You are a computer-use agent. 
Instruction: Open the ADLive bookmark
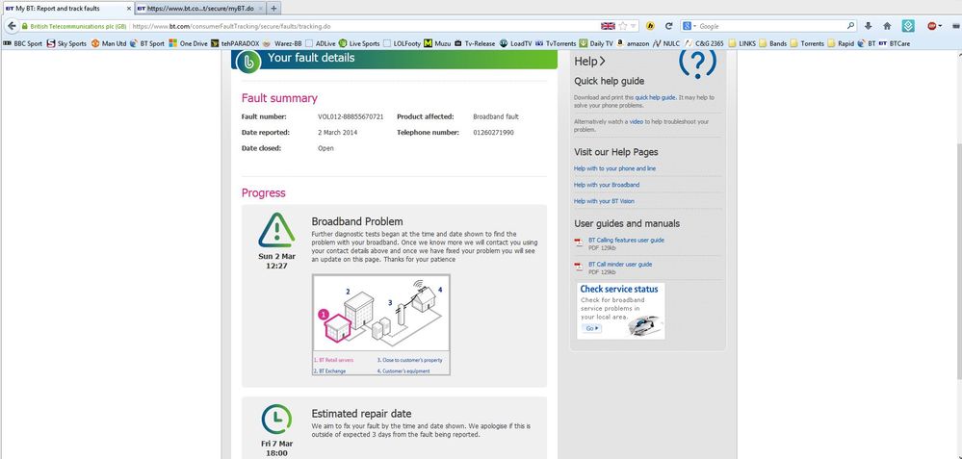(x=320, y=43)
